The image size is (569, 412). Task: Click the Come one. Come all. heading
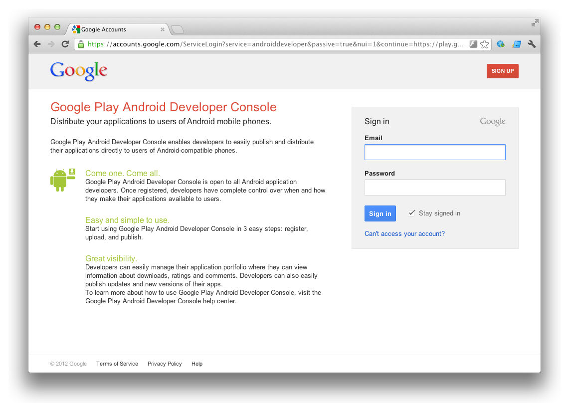tap(123, 173)
